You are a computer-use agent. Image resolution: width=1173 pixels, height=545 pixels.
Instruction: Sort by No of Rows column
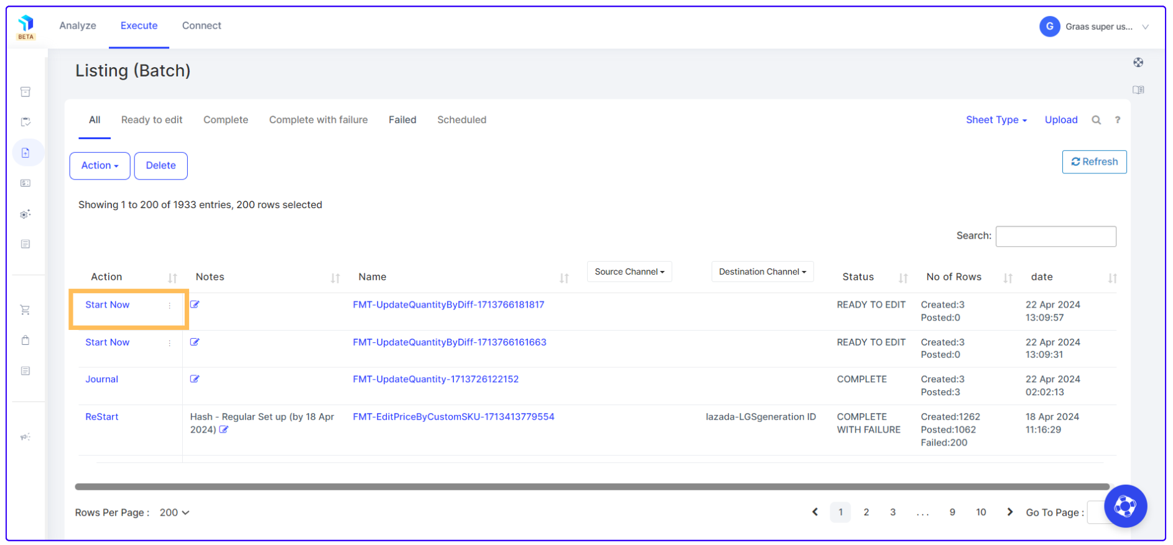[1008, 278]
